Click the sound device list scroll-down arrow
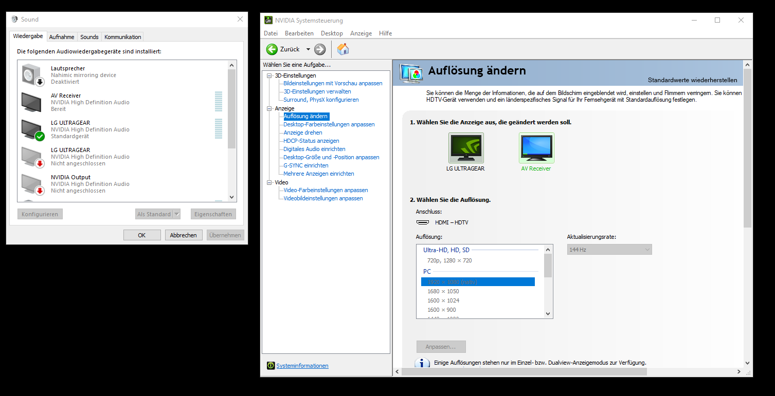 coord(231,197)
